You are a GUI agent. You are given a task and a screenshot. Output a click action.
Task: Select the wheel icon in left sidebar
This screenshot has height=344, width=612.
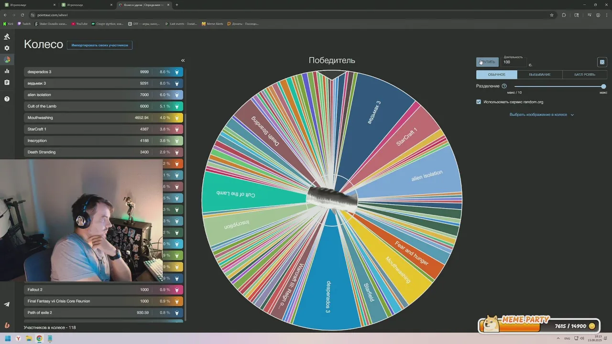(7, 60)
